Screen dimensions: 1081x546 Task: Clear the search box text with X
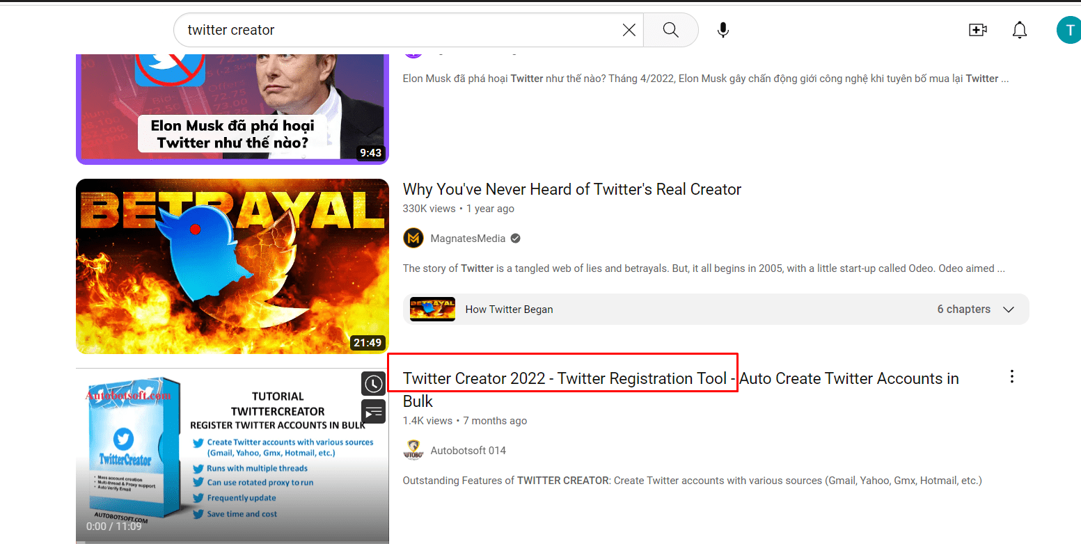[629, 30]
